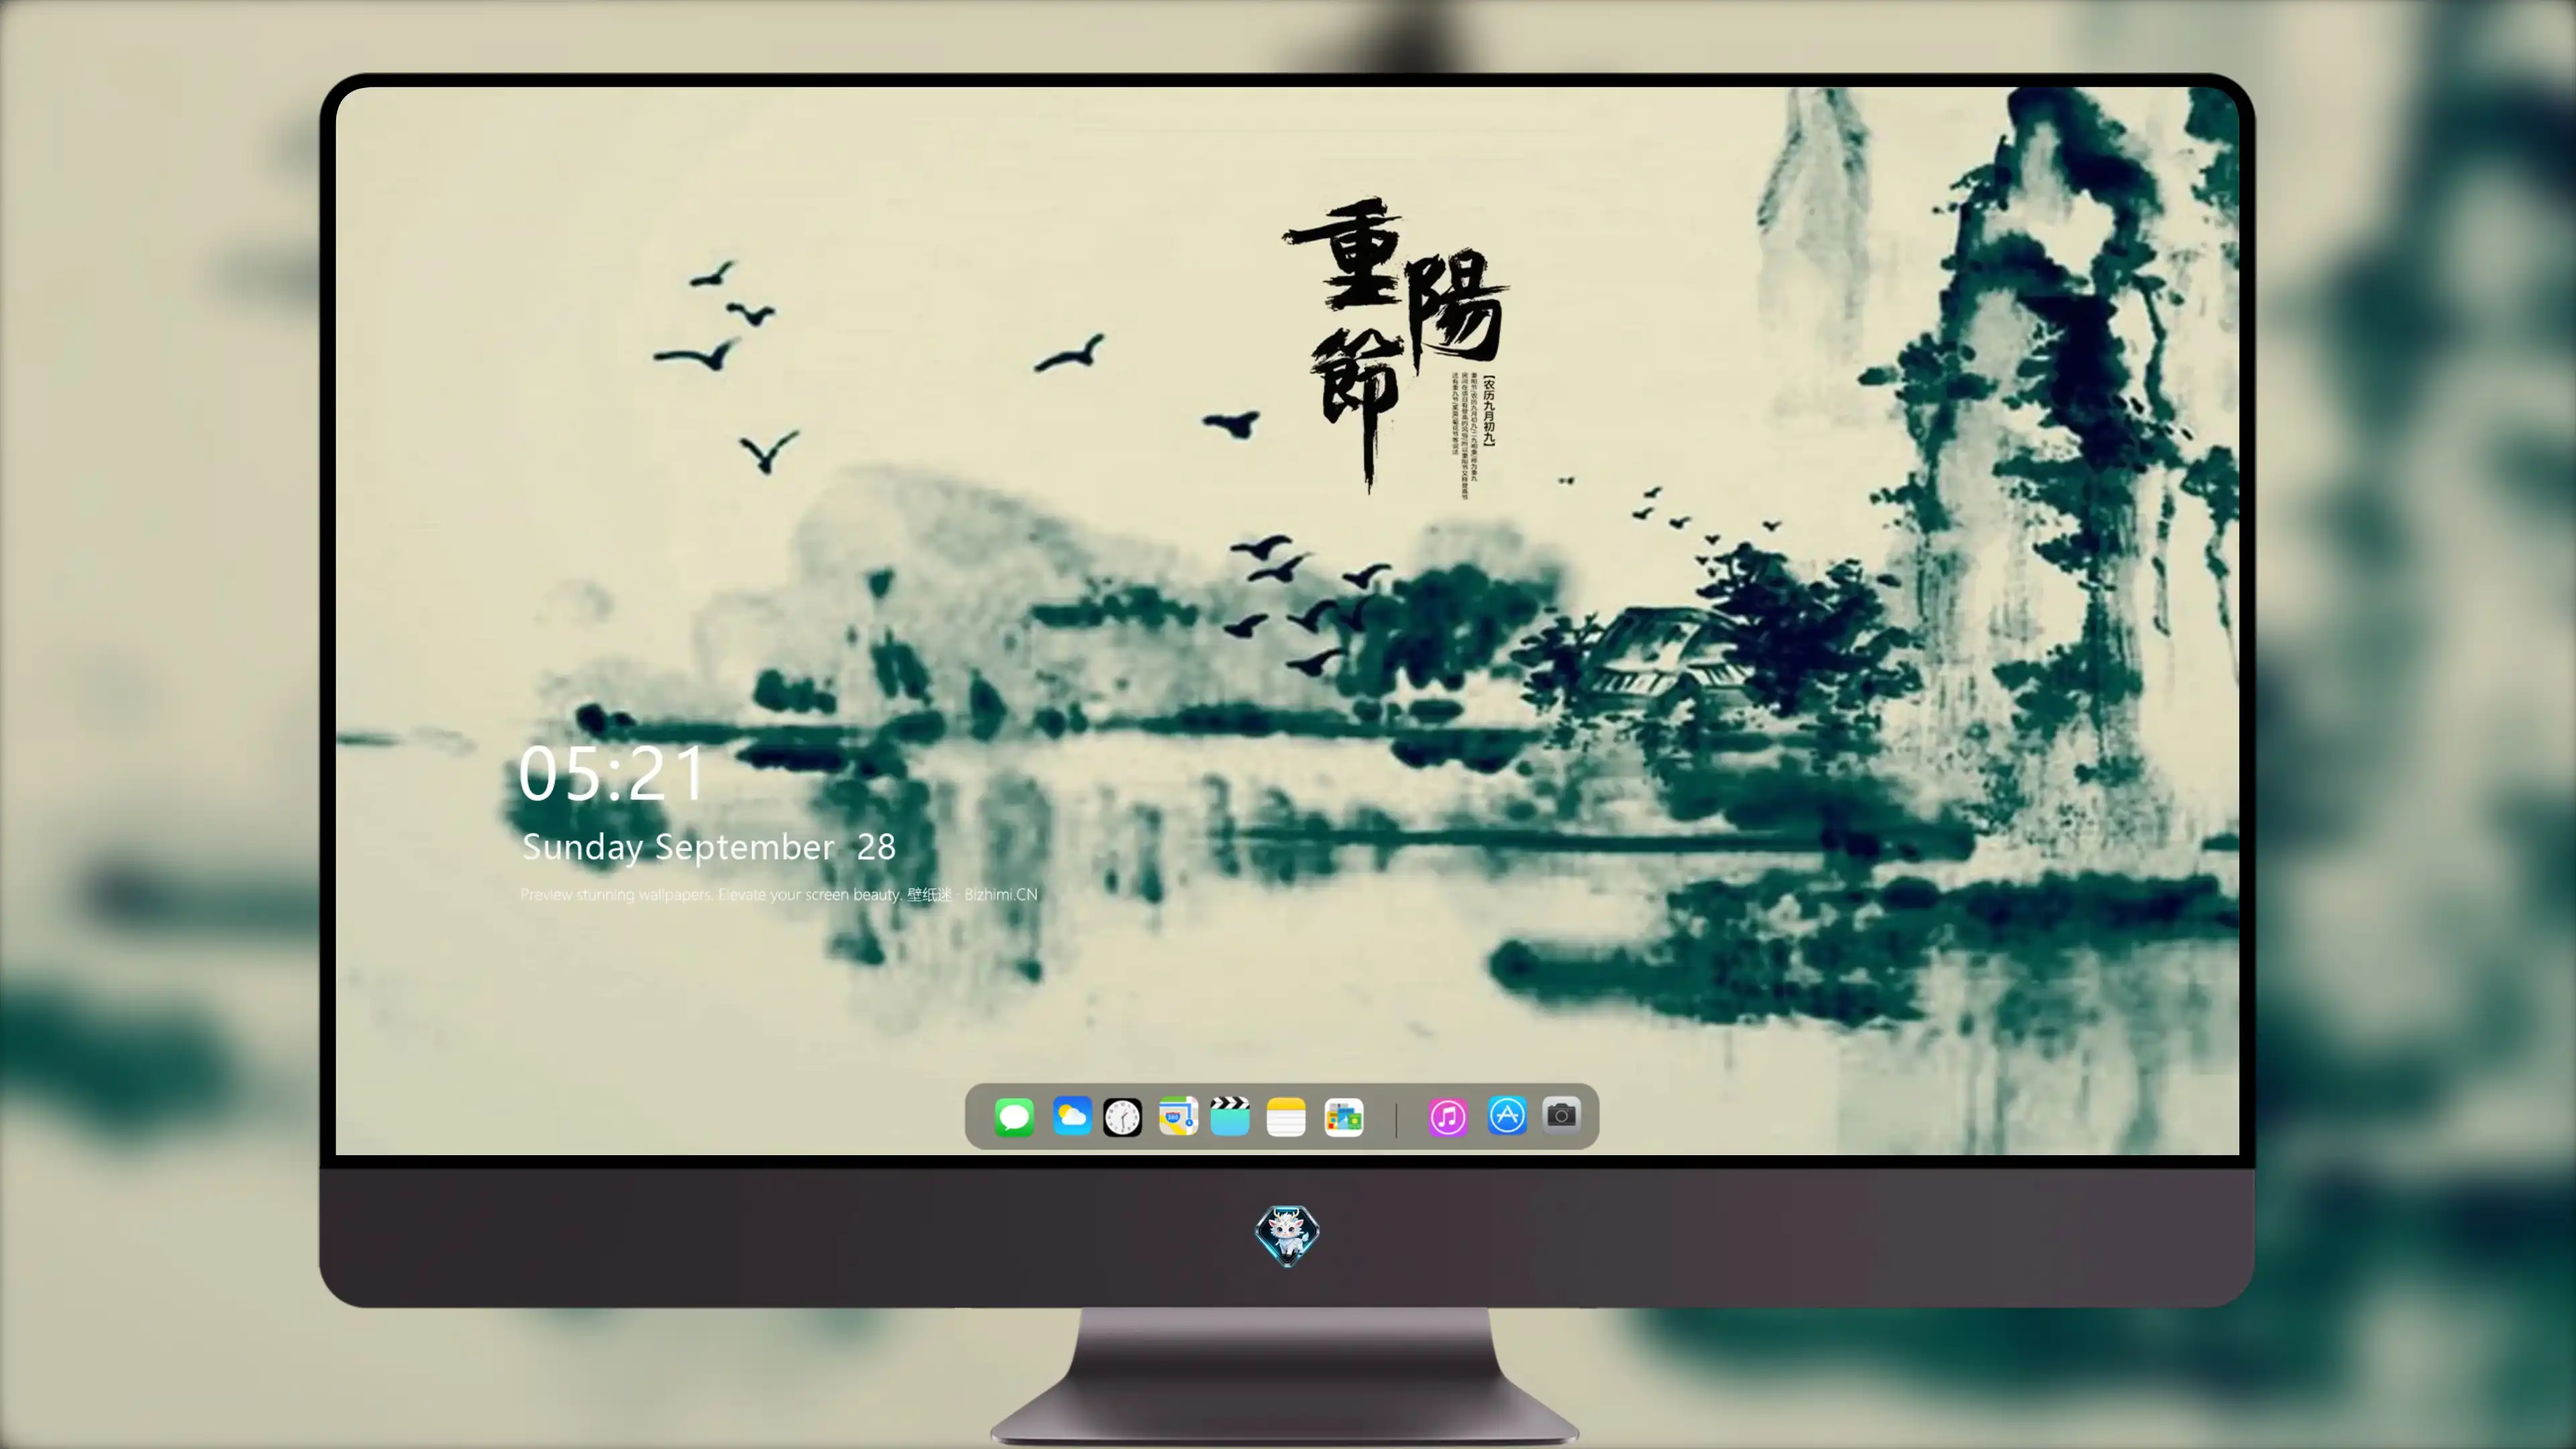Click the dragon logo on monitor chin
Viewport: 2576px width, 1449px height.
(x=1287, y=1235)
